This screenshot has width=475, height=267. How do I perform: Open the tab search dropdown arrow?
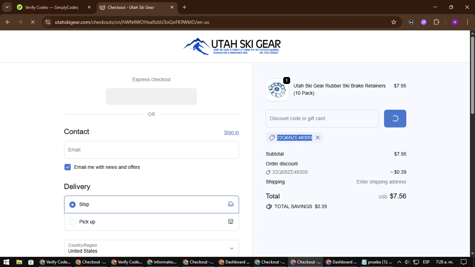[x=7, y=7]
